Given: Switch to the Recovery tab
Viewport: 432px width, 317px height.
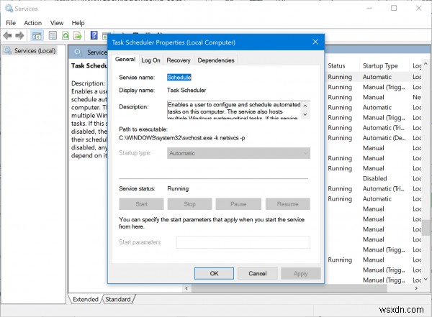Looking at the screenshot, I should pyautogui.click(x=179, y=60).
